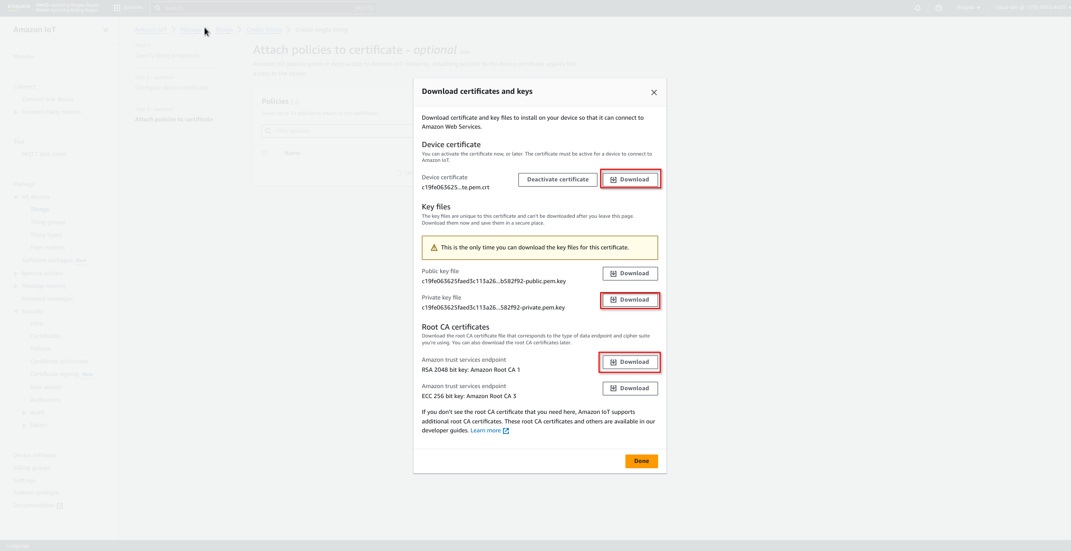The image size is (1071, 551).
Task: Open the Learn more link
Action: (x=486, y=430)
